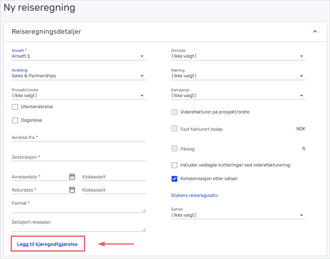Open the Næring dropdown
Viewport: 330px width, 259px height.
coord(237,76)
